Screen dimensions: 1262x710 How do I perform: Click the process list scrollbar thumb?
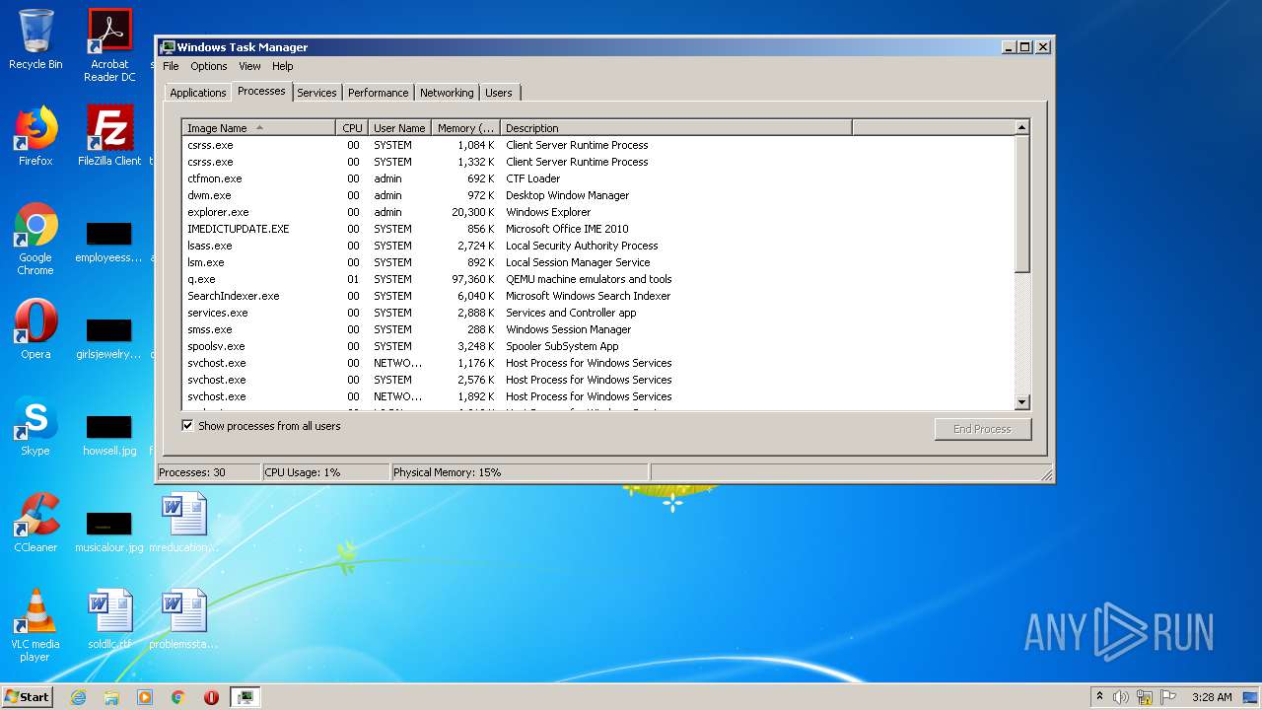pyautogui.click(x=1022, y=204)
